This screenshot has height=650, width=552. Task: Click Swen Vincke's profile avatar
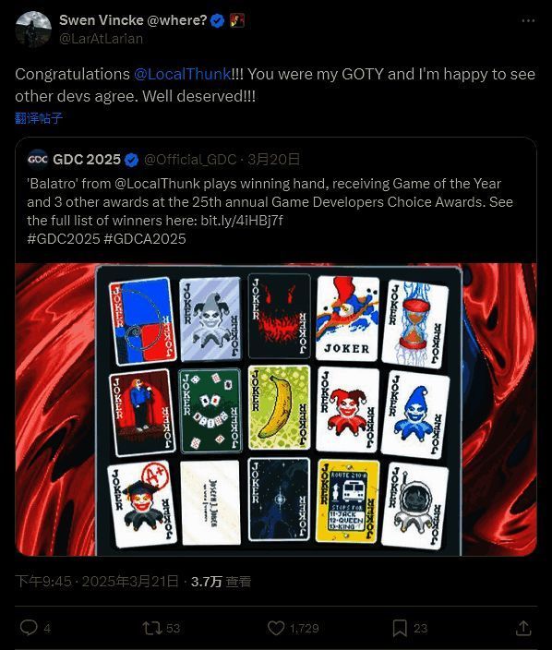coord(33,30)
